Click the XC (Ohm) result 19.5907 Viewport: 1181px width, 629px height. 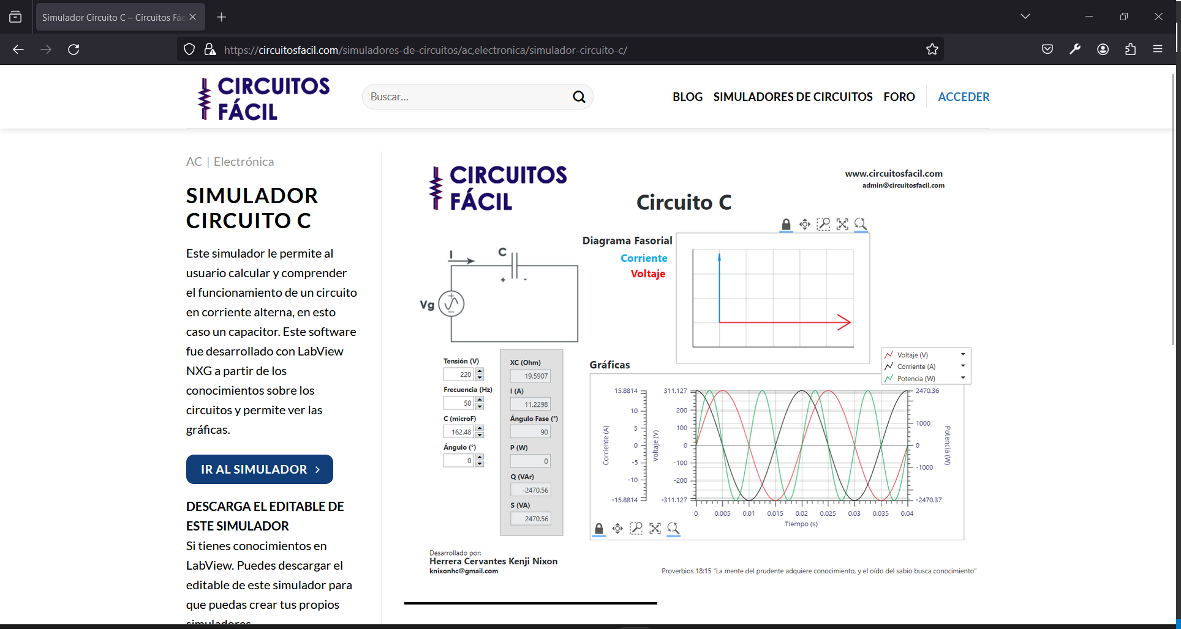[530, 376]
